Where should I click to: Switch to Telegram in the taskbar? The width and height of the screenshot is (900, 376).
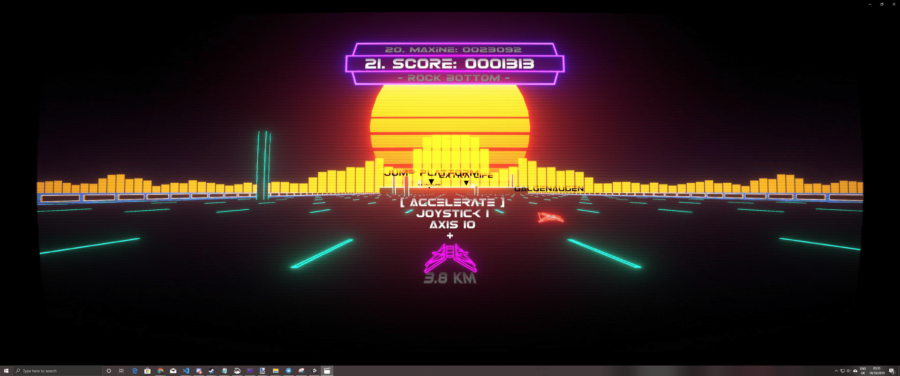coord(288,371)
